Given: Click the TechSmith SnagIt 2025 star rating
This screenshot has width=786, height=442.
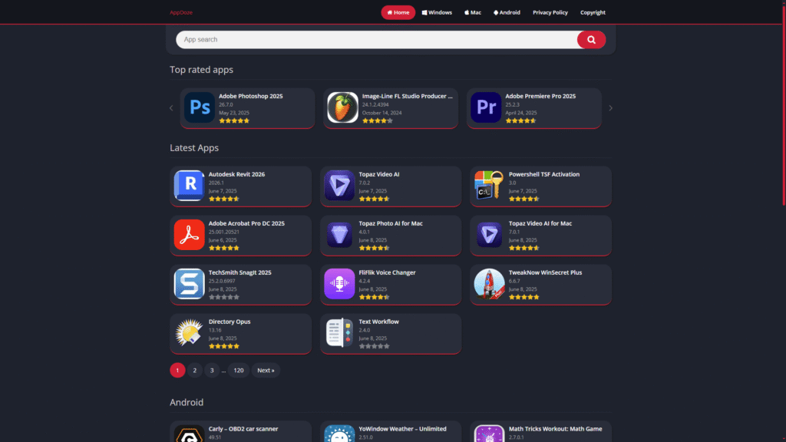Looking at the screenshot, I should click(223, 297).
